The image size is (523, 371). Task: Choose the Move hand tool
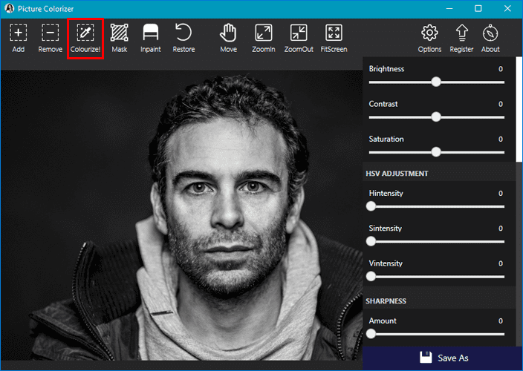229,39
